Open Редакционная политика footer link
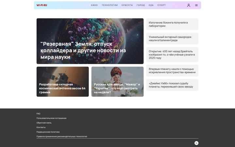The image size is (235, 147). (x=48, y=132)
